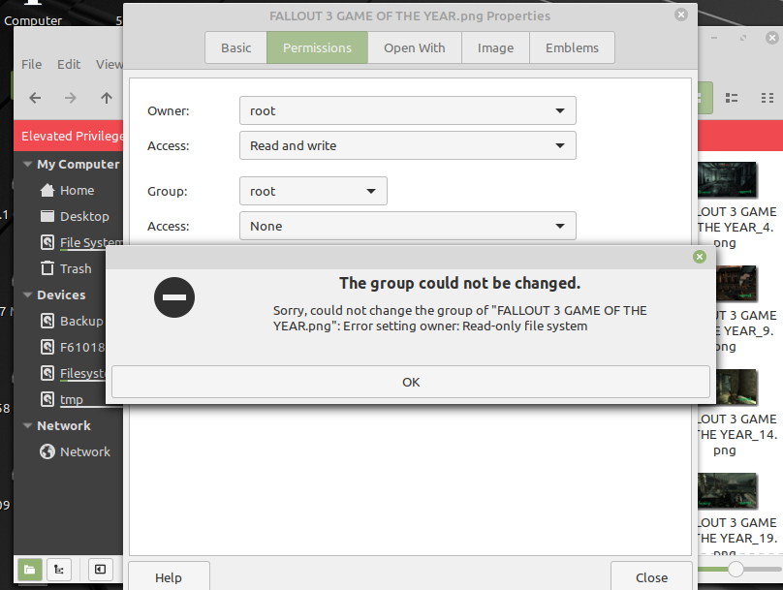Open the group Access dropdown showing None
This screenshot has height=590, width=783.
[x=407, y=226]
